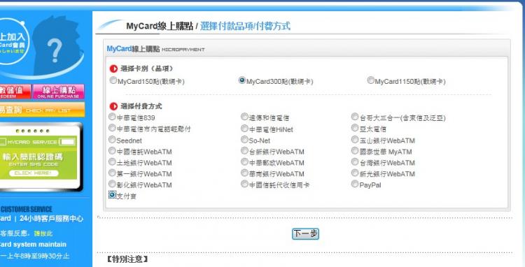
Task: Select 玉山銀行WebATM payment option
Action: [355, 139]
